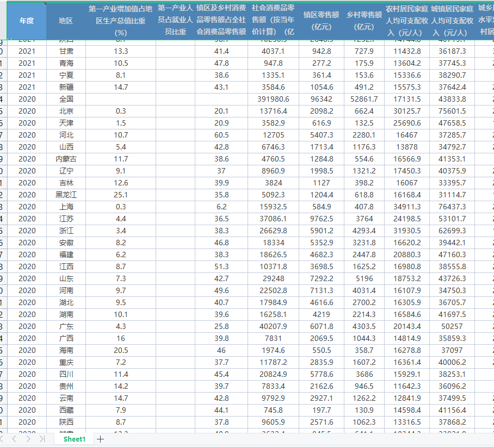This screenshot has width=494, height=447.
Task: Click the 2020 陕西 region cell
Action: coord(66,423)
